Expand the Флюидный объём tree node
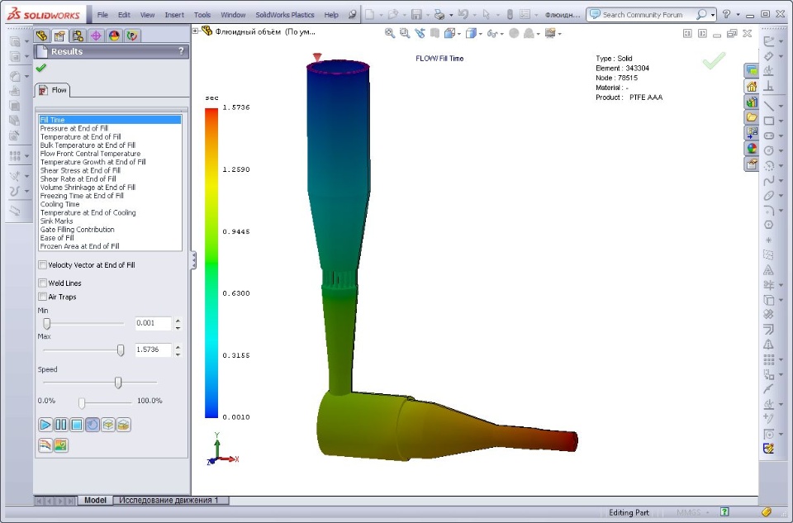Screen dimensions: 793x523 coord(196,31)
